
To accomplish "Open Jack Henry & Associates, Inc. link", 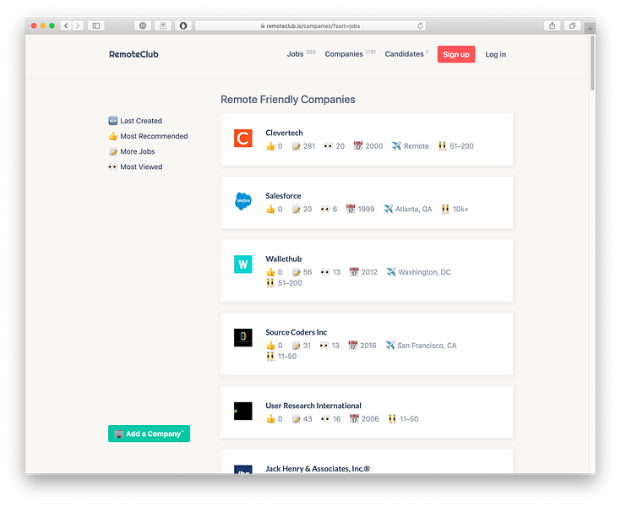I will 318,469.
